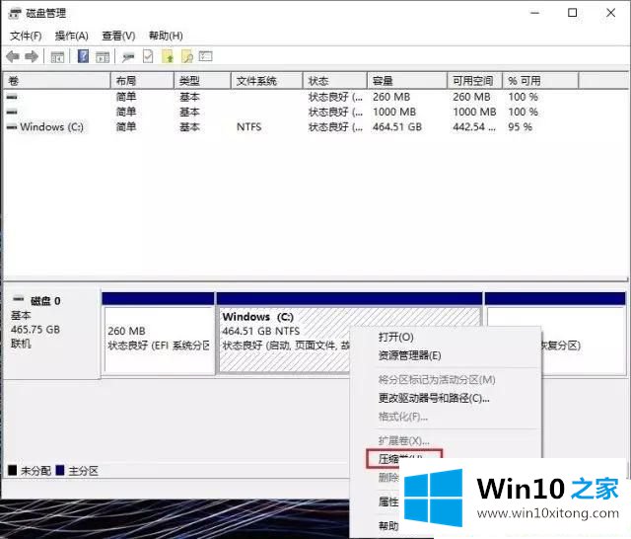This screenshot has width=631, height=539.
Task: Open the 操作(A) menu
Action: (x=72, y=36)
